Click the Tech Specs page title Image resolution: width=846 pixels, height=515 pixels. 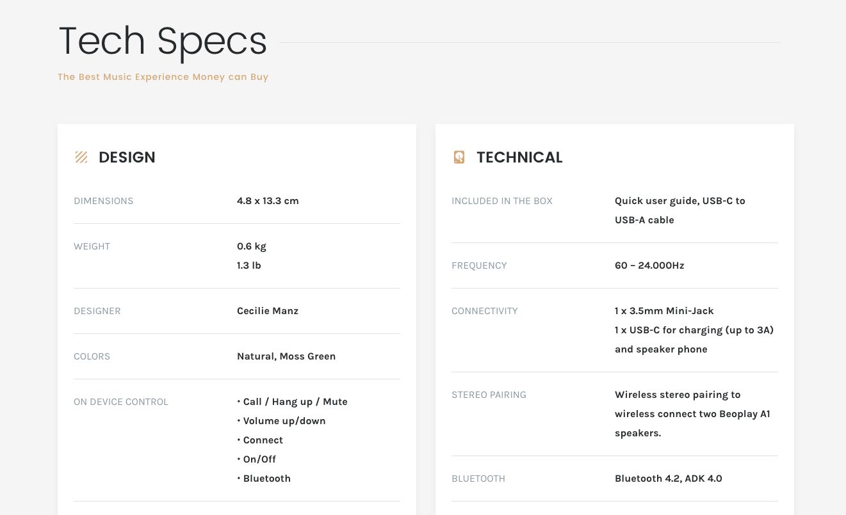point(163,41)
